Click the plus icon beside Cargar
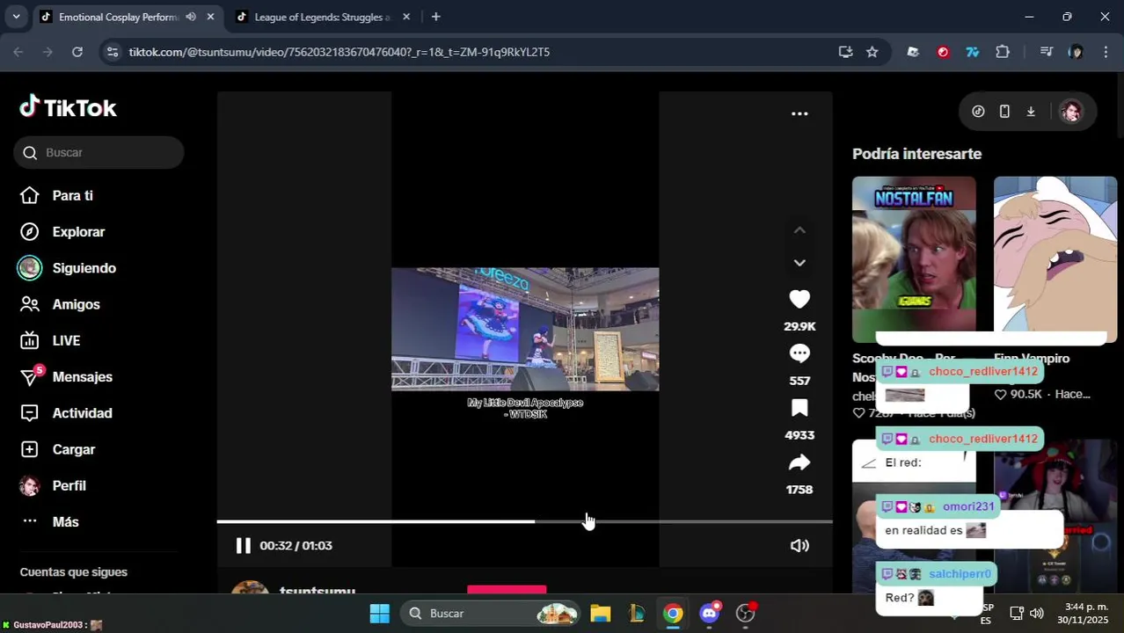Screen dimensions: 1124x633 click(30, 449)
